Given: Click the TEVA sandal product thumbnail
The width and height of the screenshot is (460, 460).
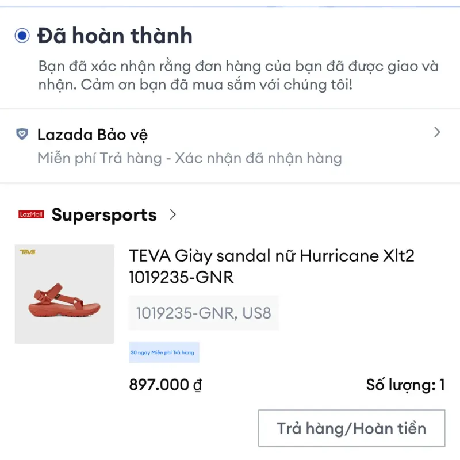Looking at the screenshot, I should 63,293.
